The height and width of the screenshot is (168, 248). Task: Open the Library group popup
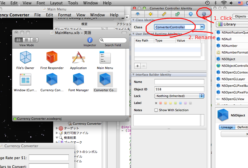(232, 24)
